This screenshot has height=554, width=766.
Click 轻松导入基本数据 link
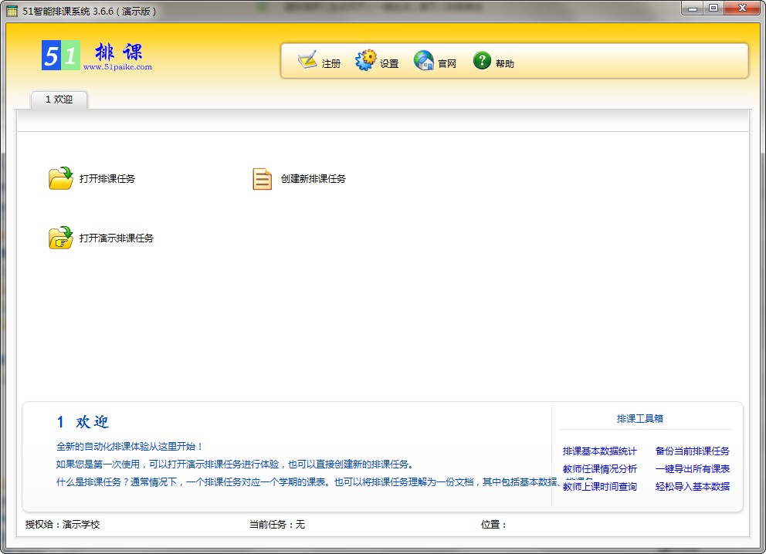tap(692, 487)
